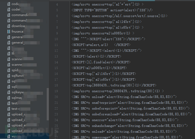Click the file icon next to general_
The height and width of the screenshot is (139, 195).
click(8, 42)
